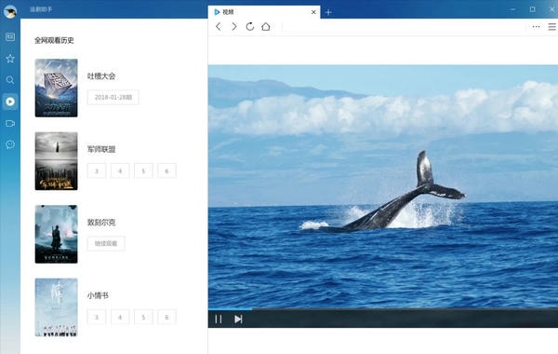
Task: Go forward in the browser pane
Action: pos(233,26)
